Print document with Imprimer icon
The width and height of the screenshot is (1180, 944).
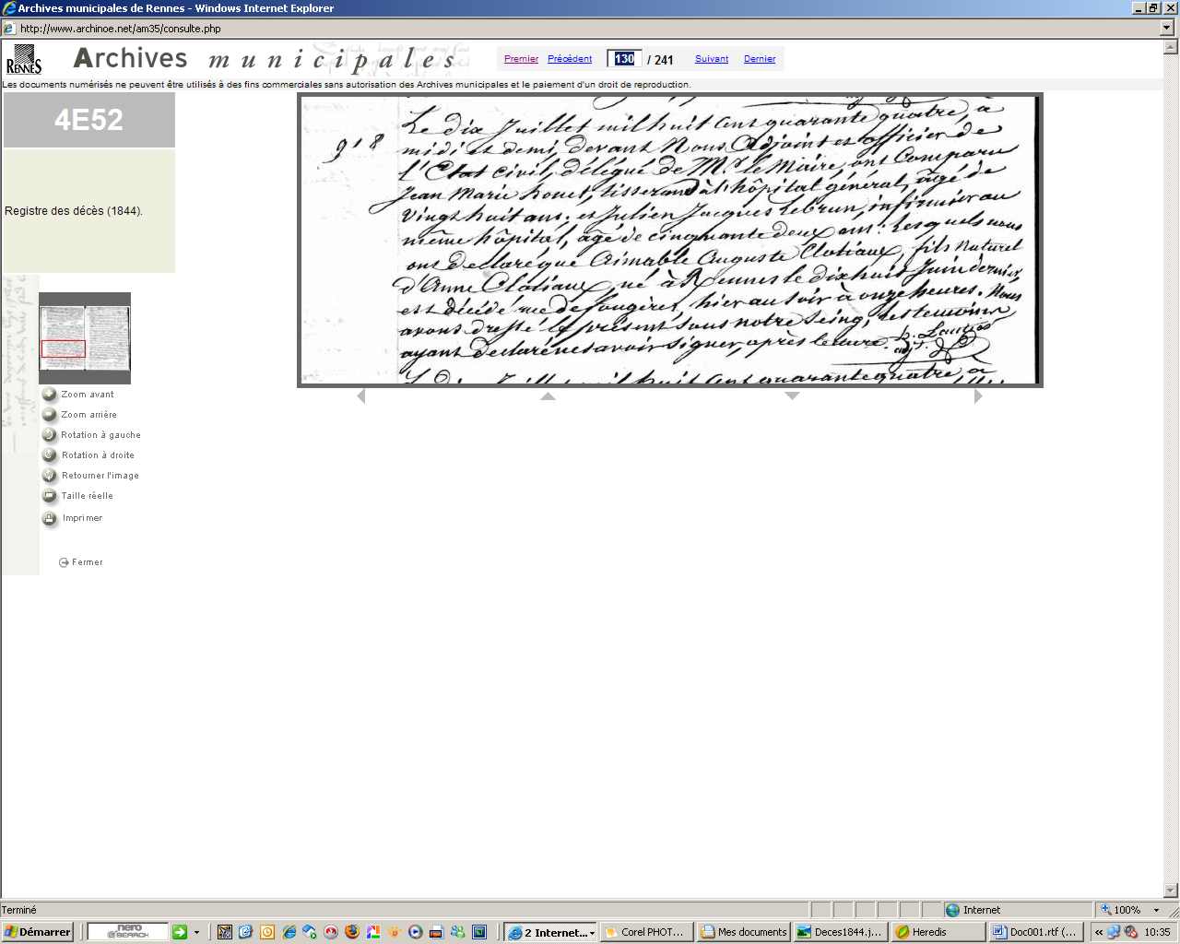click(x=50, y=518)
